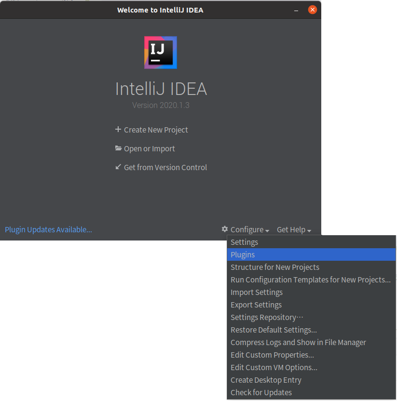Click the plus icon beside Create New Project
The width and height of the screenshot is (397, 401).
[x=118, y=129]
